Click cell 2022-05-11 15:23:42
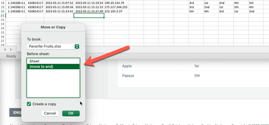Image resolution: width=269 pixels, height=125 pixels. [59, 11]
